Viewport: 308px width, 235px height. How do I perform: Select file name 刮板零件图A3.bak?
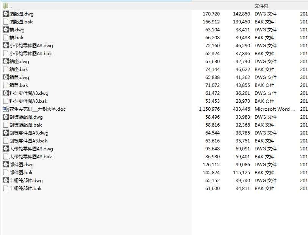(28, 141)
